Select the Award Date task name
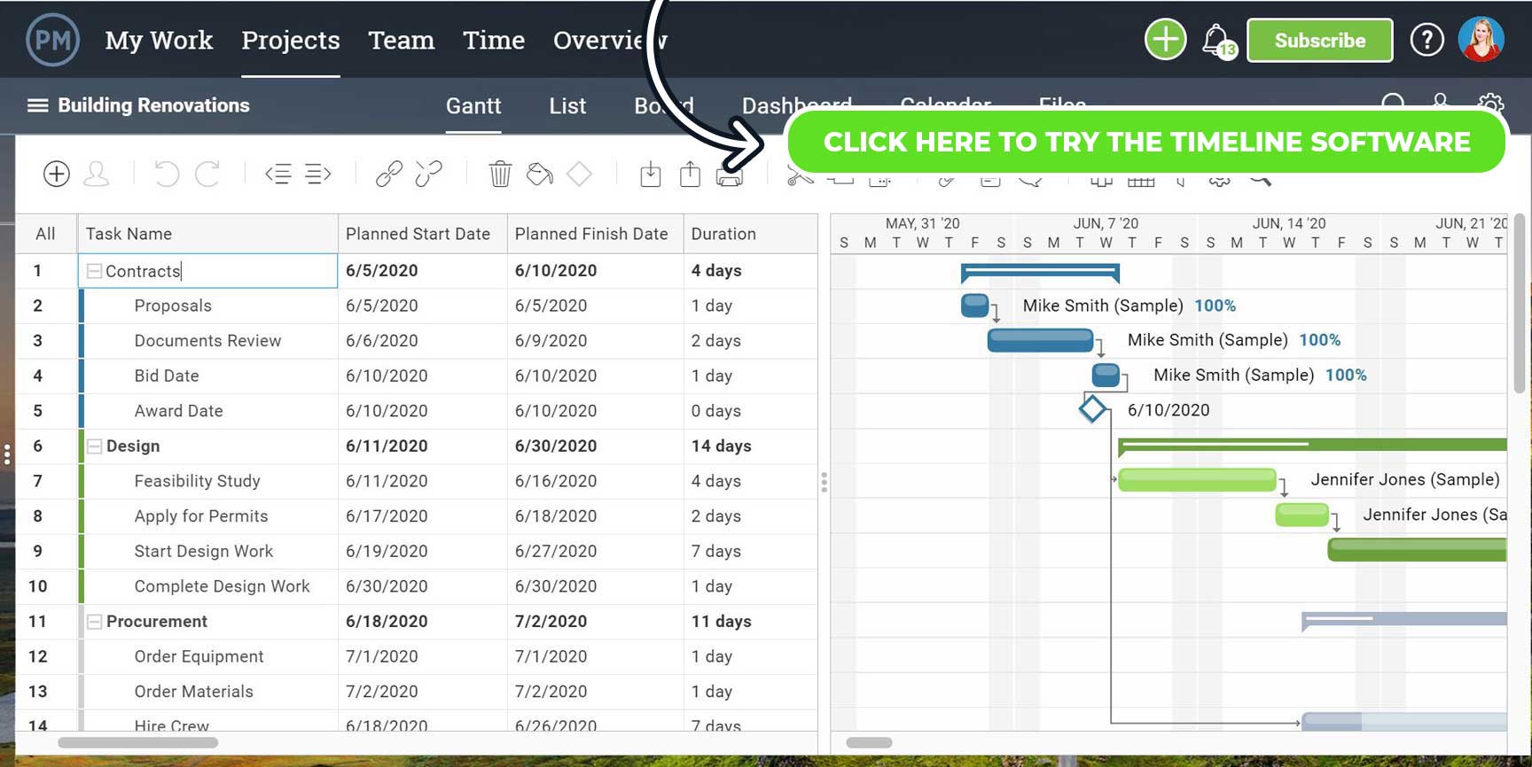This screenshot has width=1532, height=767. [x=178, y=411]
